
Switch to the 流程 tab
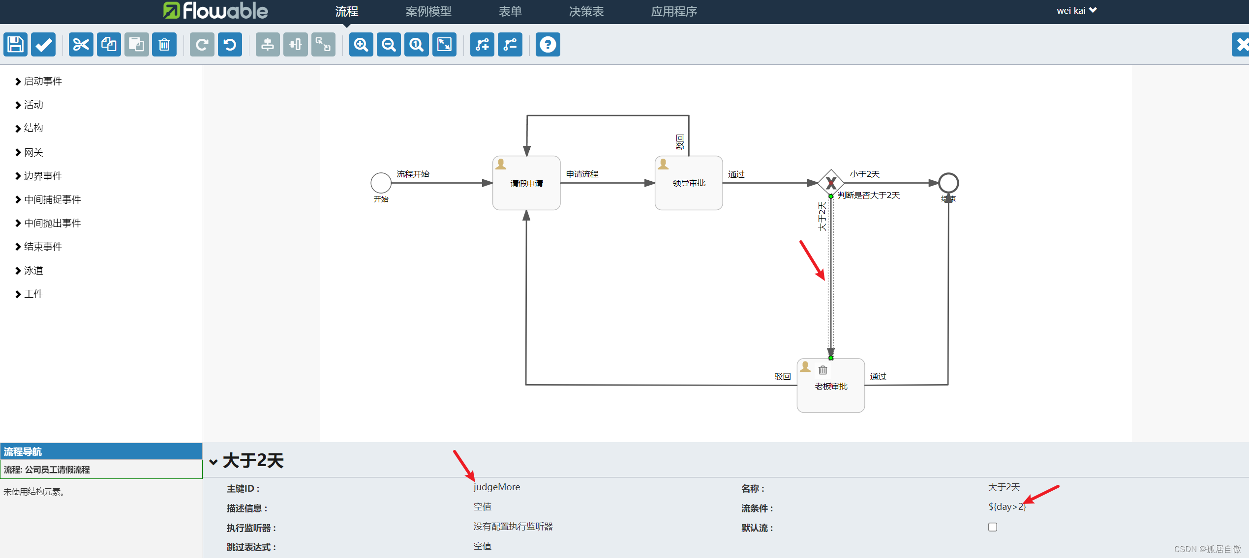pyautogui.click(x=347, y=11)
